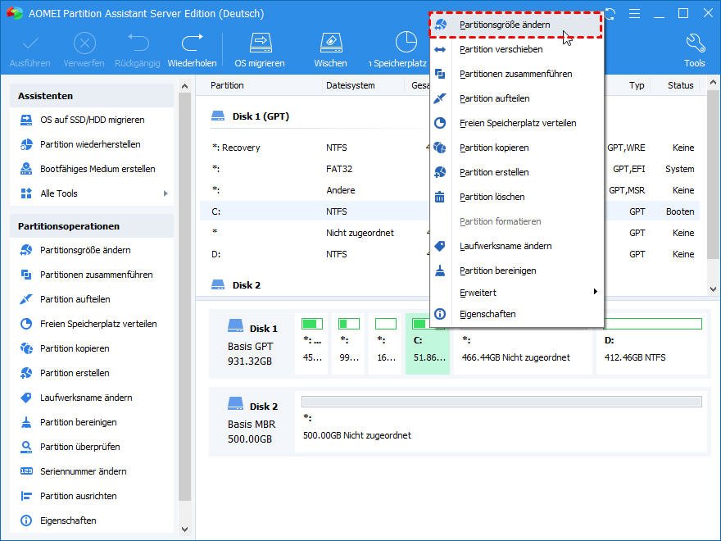Choose Partition aufteilen in context menu

517,98
